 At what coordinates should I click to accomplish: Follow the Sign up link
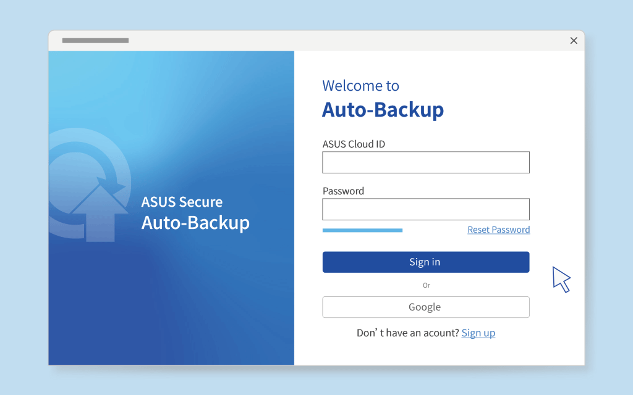coord(478,333)
